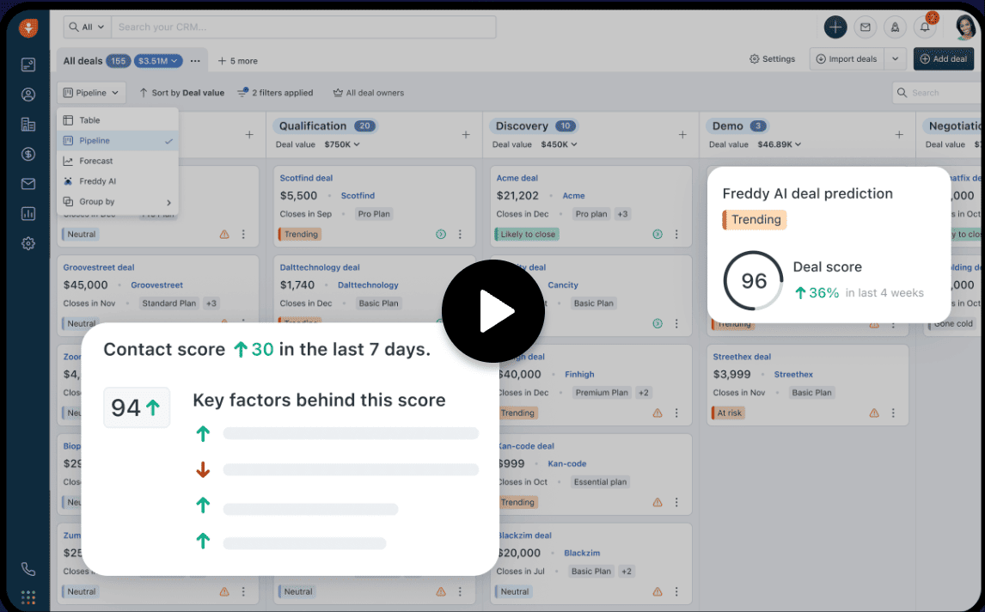Play the product demo video
This screenshot has height=612, width=985.
tap(493, 311)
